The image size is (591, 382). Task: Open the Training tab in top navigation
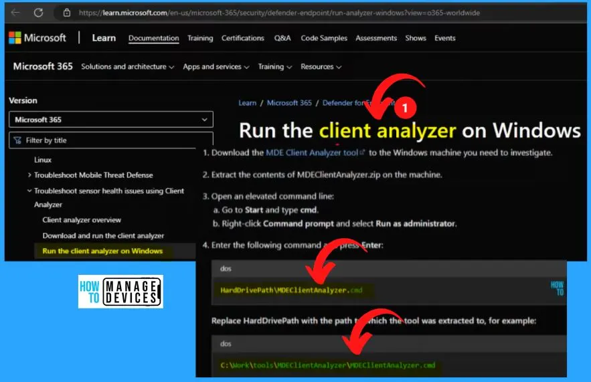[200, 38]
